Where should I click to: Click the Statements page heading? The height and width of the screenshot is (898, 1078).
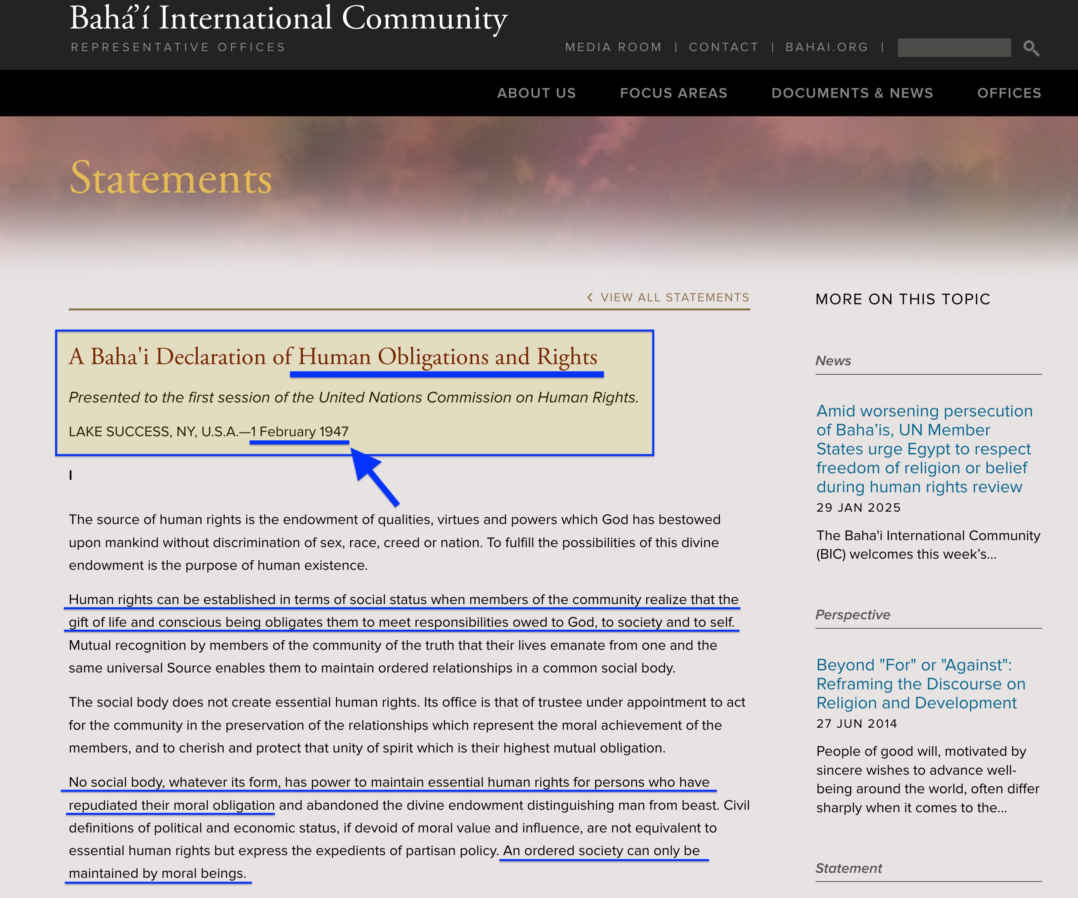point(171,178)
